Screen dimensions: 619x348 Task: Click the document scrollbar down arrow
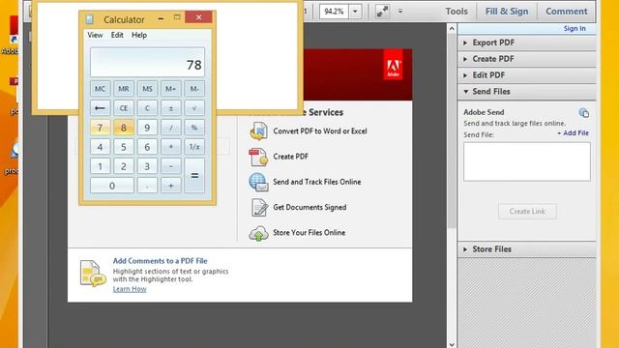pyautogui.click(x=452, y=344)
